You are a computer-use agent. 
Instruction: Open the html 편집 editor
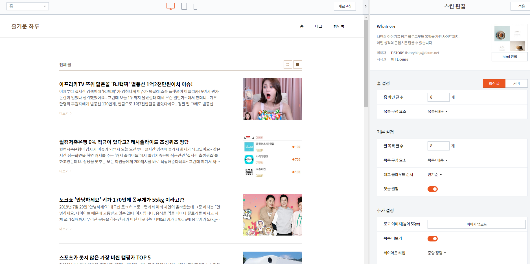coord(509,57)
